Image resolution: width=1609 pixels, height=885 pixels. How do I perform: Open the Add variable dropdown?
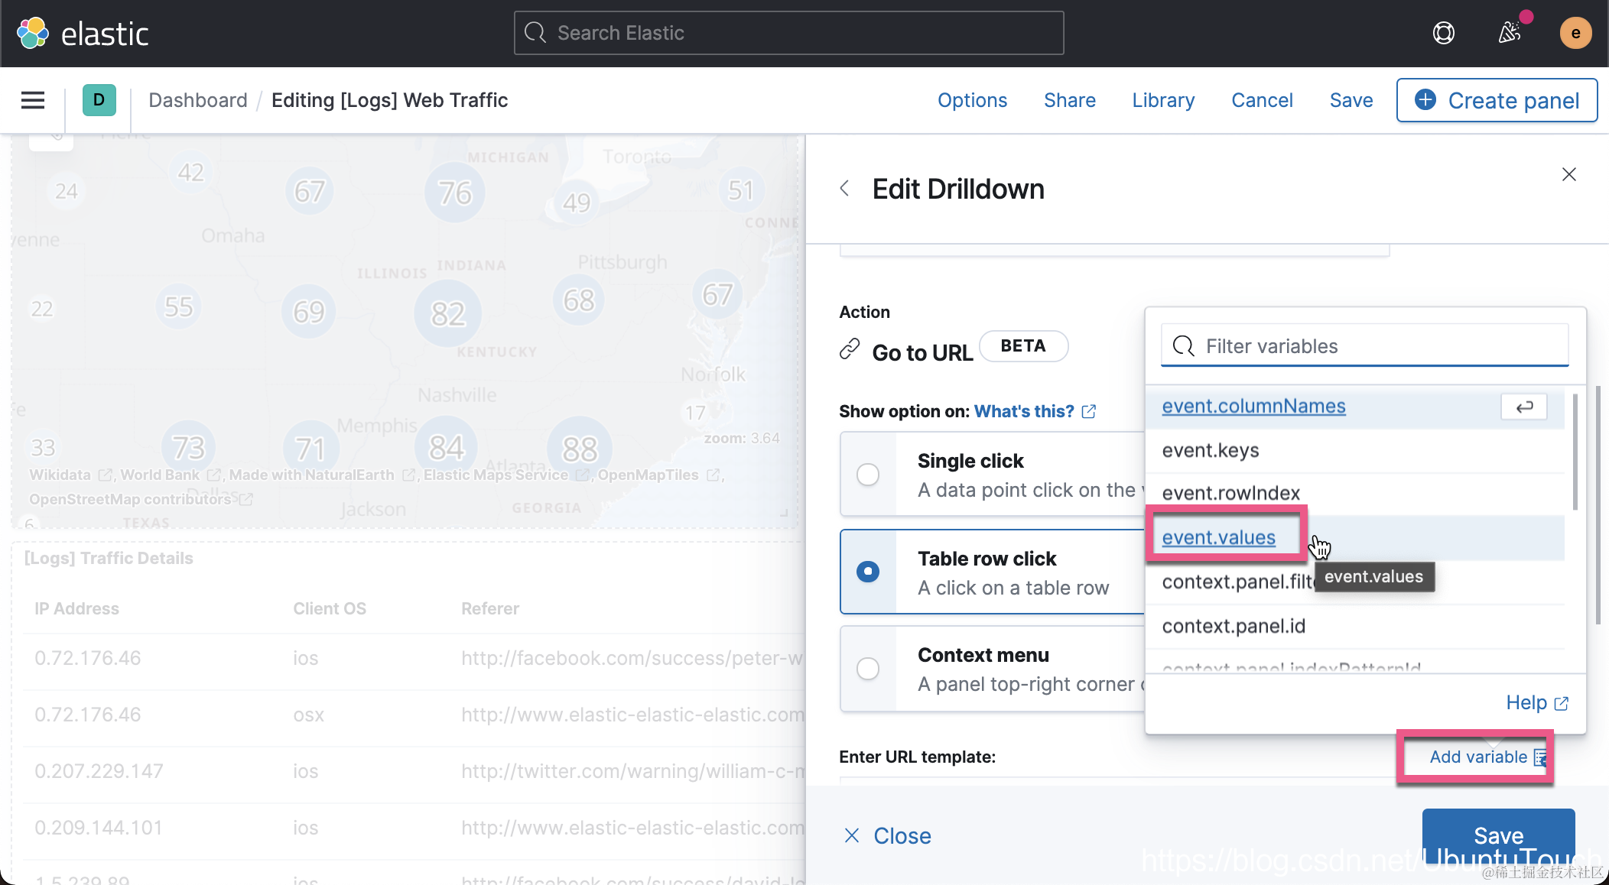tap(1478, 757)
